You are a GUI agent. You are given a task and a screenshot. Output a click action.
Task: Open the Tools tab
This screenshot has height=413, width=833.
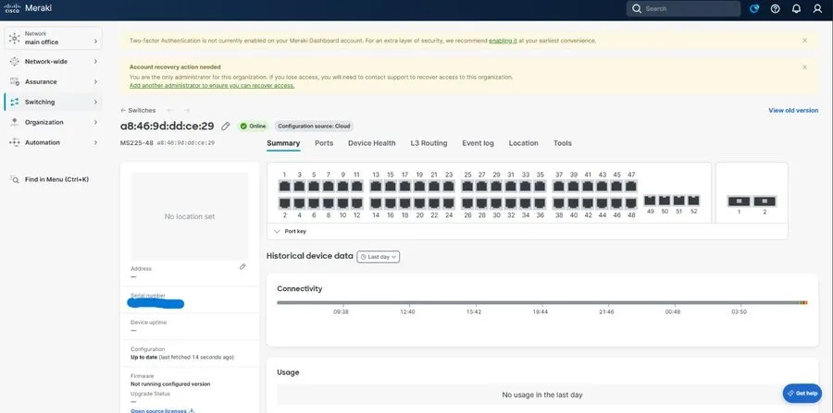pyautogui.click(x=563, y=143)
